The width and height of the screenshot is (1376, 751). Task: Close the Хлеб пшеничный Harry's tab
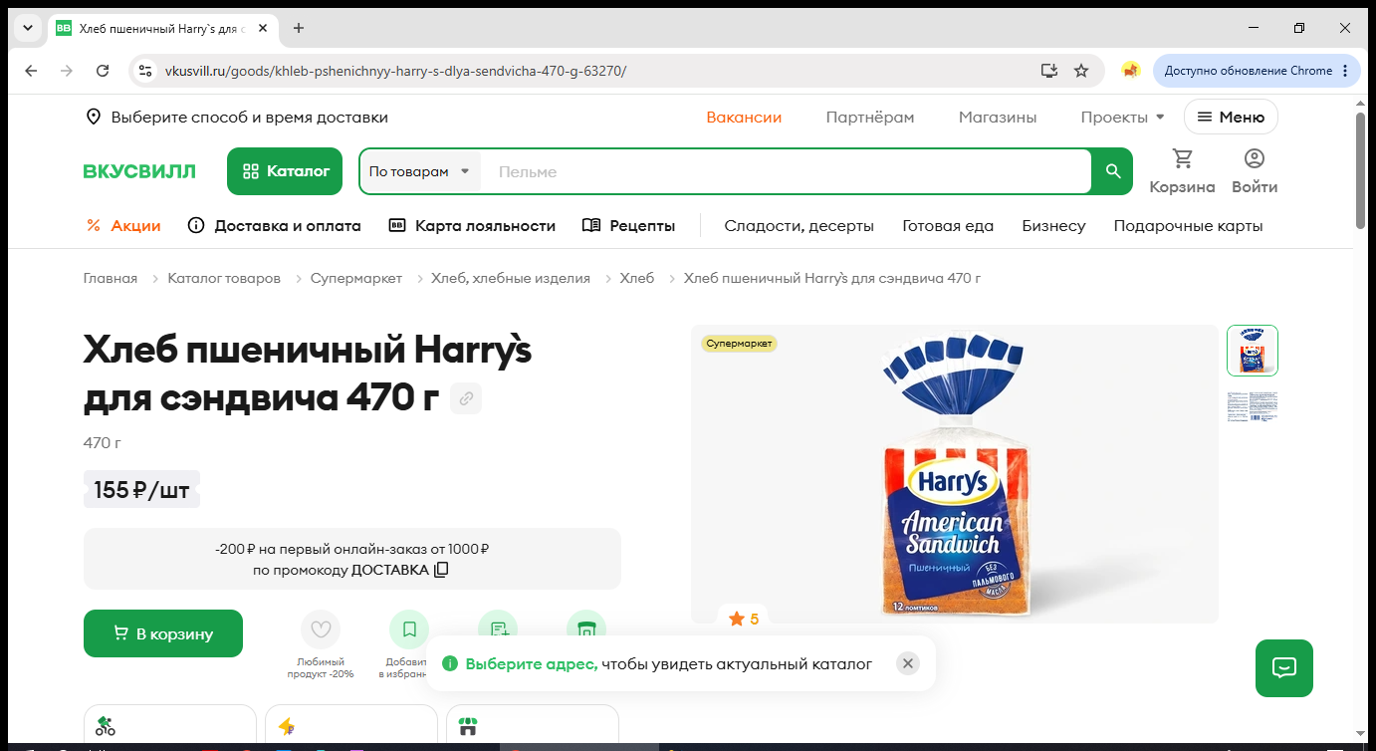point(263,28)
